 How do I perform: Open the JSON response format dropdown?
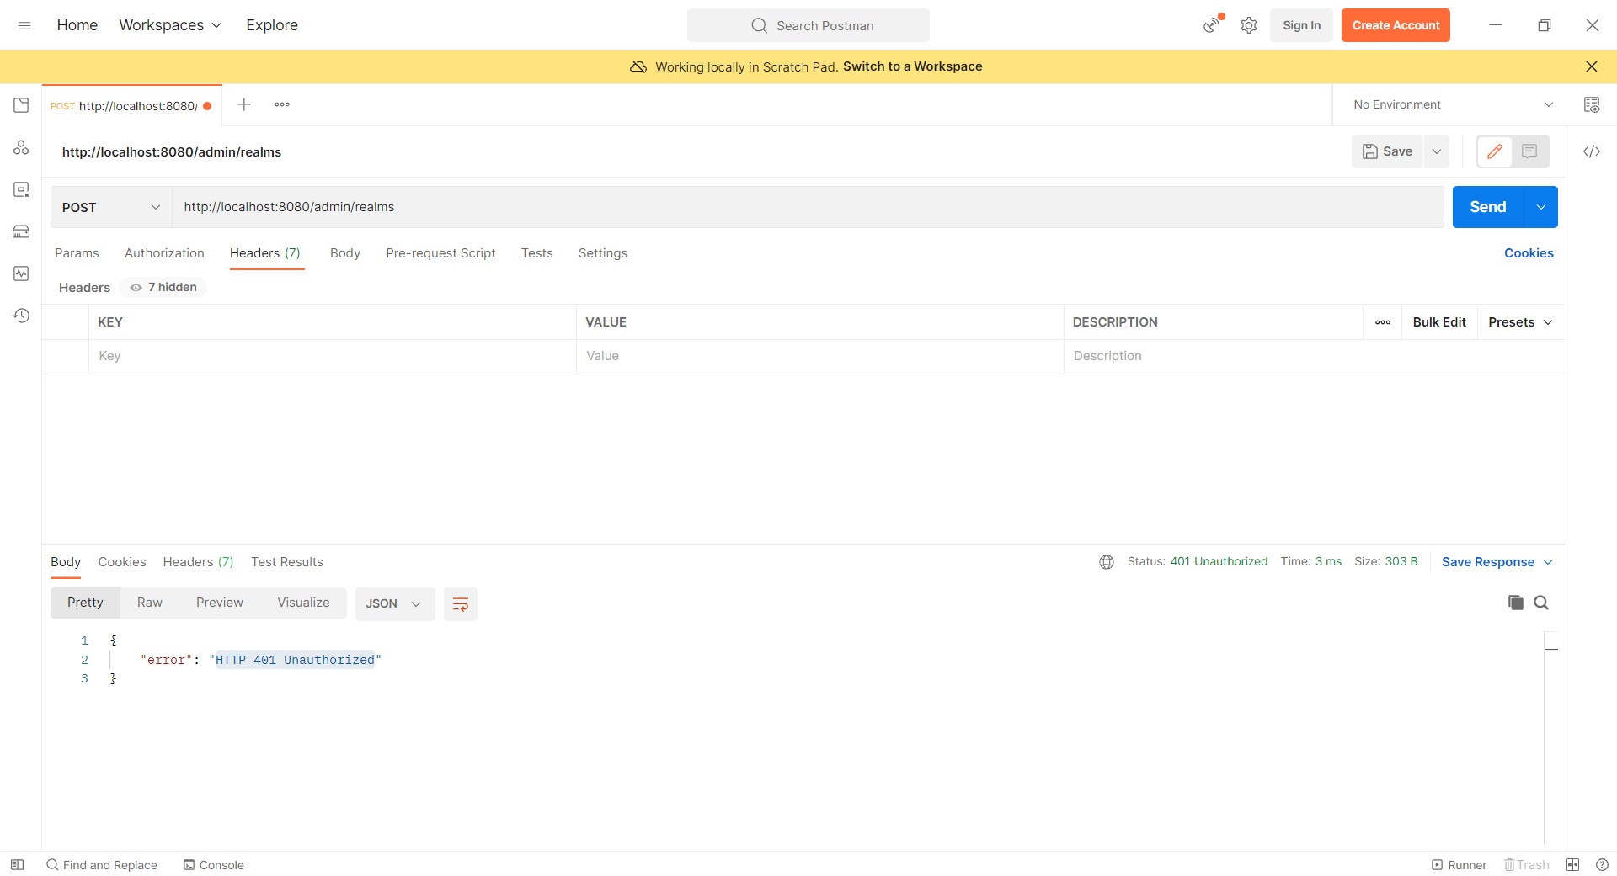(x=394, y=603)
